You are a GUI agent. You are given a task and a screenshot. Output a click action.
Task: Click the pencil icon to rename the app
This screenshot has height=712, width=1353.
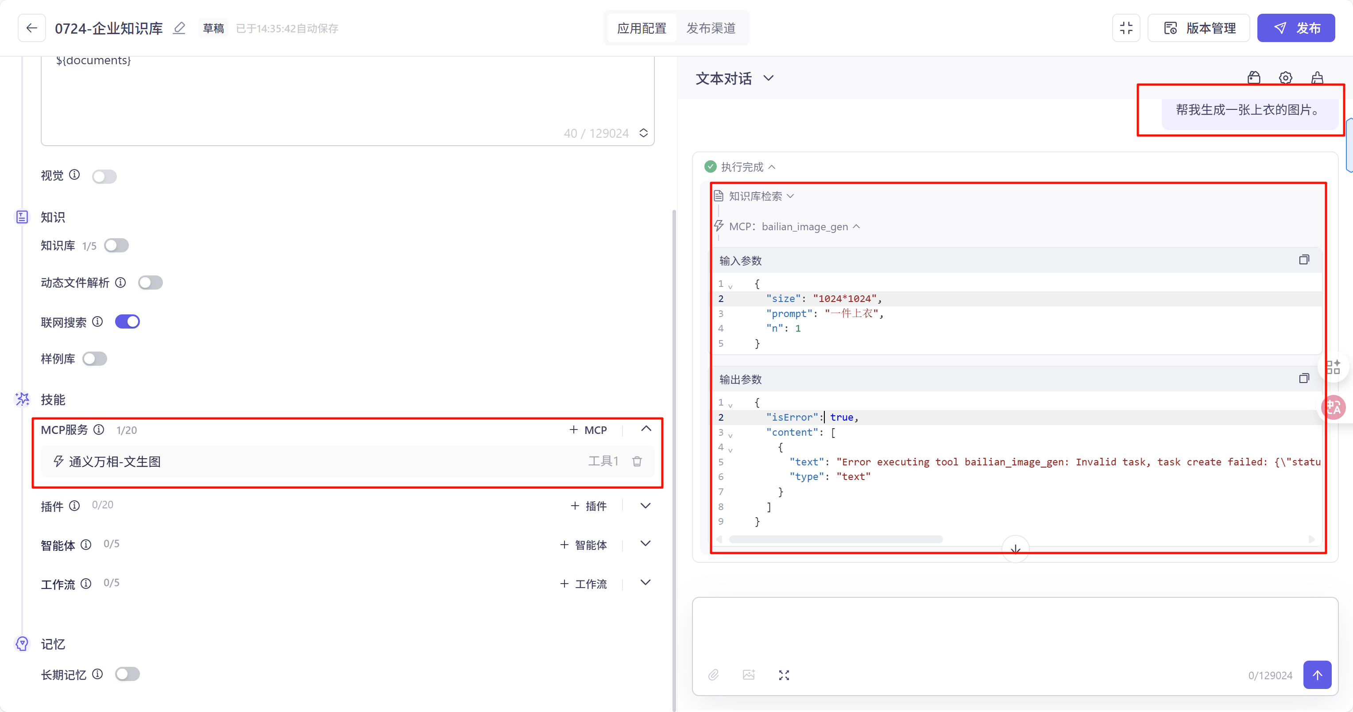(x=180, y=28)
